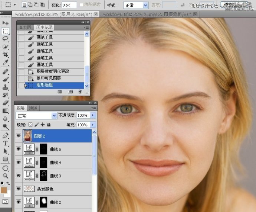Click the foreground color swatch
The image size is (256, 212).
point(4,190)
